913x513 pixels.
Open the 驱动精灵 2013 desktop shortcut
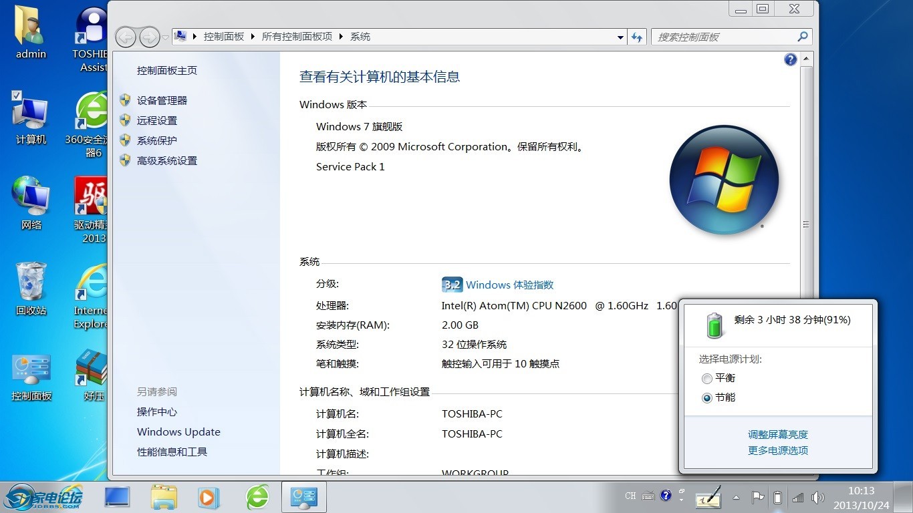point(91,210)
